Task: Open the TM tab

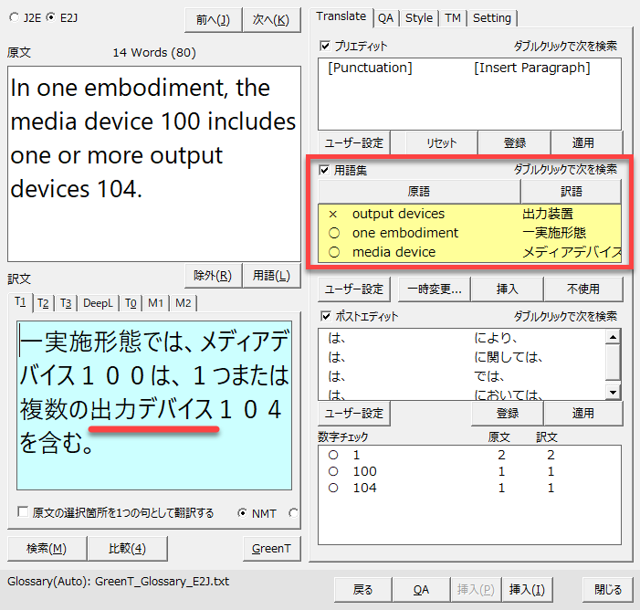Action: [x=452, y=17]
